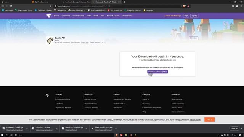
Task: Open red N app on taskbar
Action: tap(121, 135)
